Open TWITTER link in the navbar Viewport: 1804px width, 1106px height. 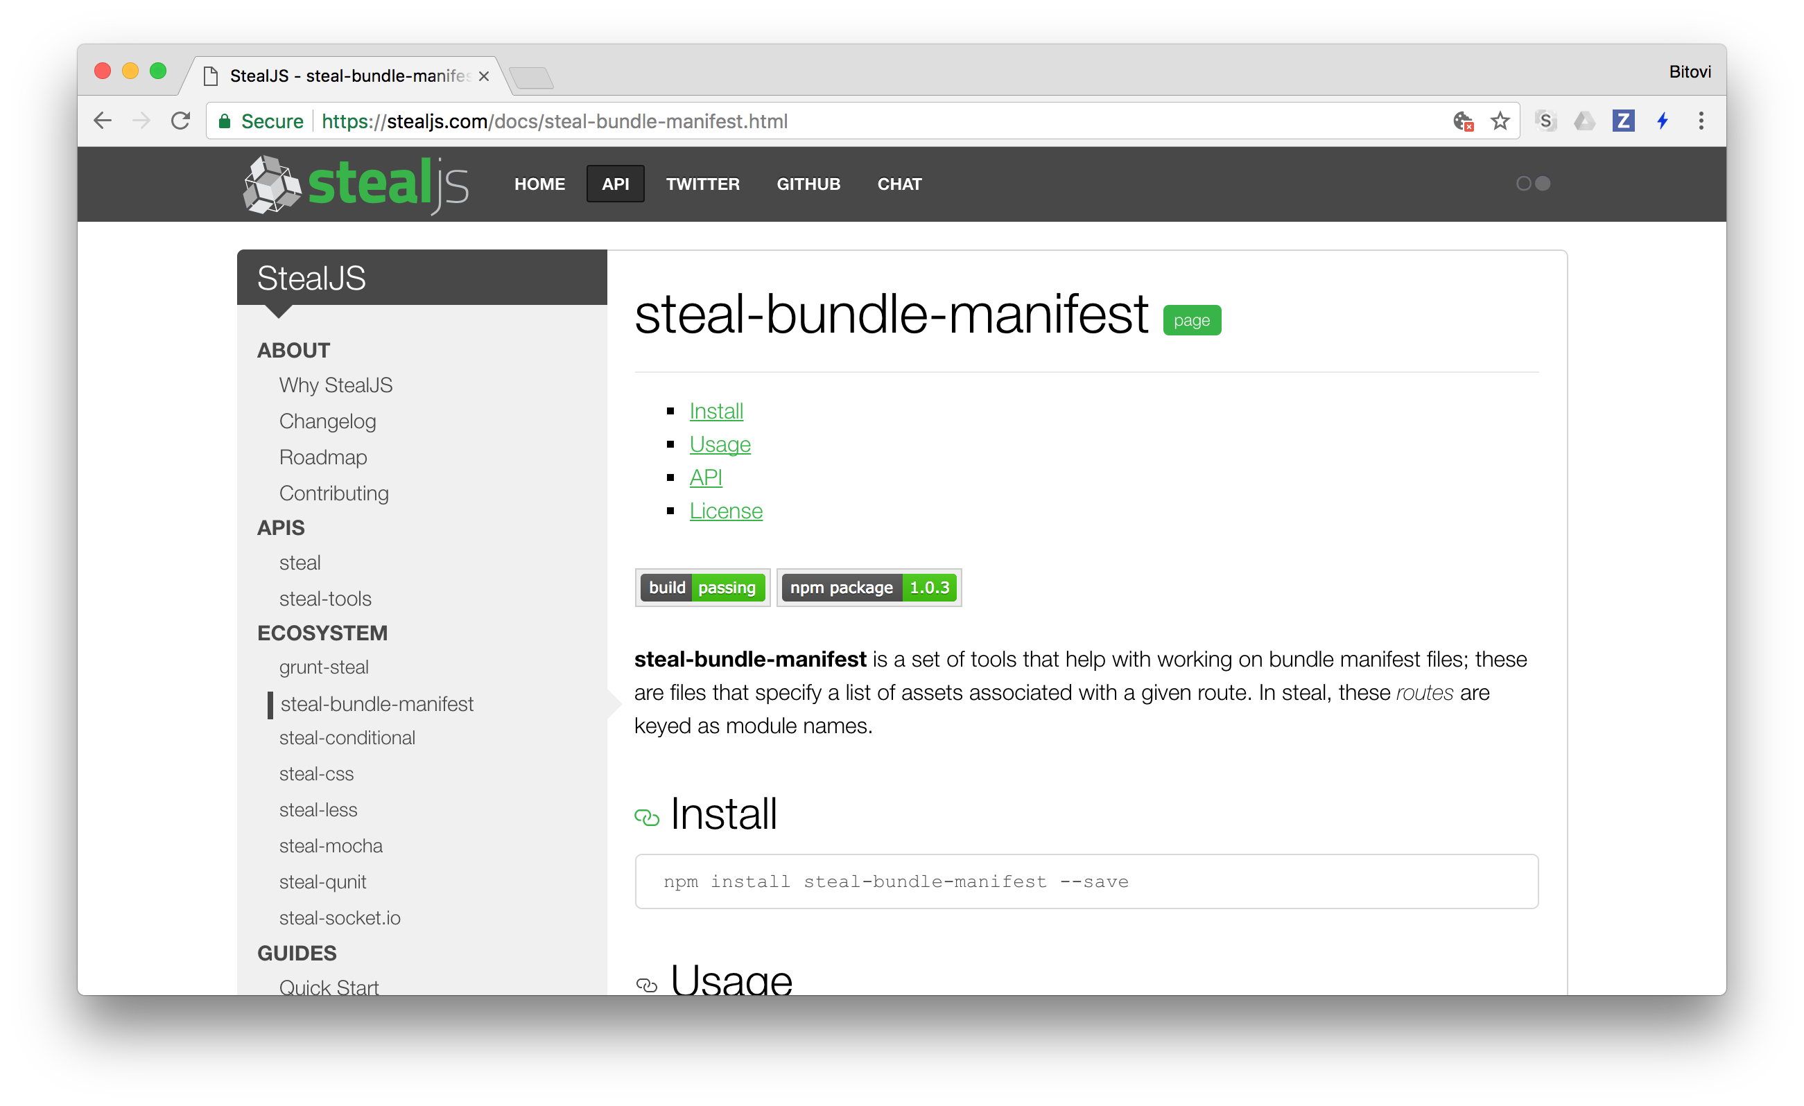click(x=703, y=184)
